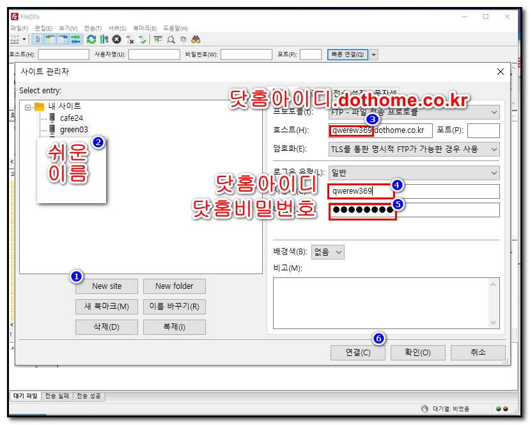Image resolution: width=530 pixels, height=425 pixels.
Task: Click the binoculars file search icon
Action: click(196, 40)
